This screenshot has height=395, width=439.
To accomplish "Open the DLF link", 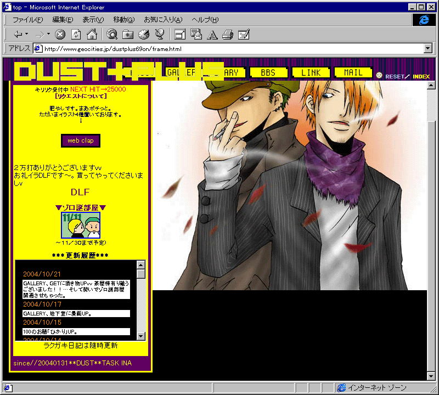I will pos(80,192).
